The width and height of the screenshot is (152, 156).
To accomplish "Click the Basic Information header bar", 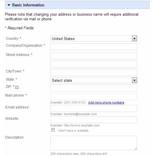I will click(x=77, y=5).
